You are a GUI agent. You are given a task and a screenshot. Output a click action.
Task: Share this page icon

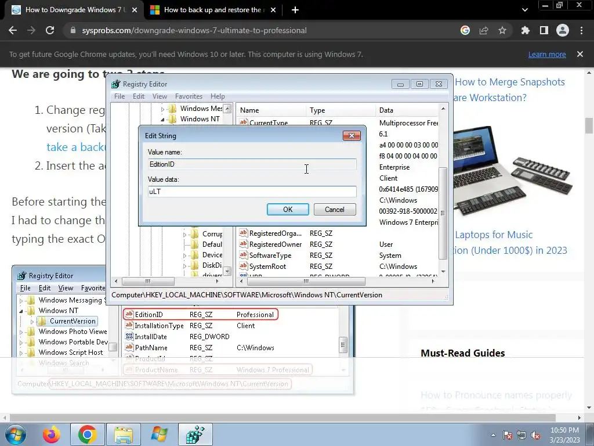click(x=484, y=30)
